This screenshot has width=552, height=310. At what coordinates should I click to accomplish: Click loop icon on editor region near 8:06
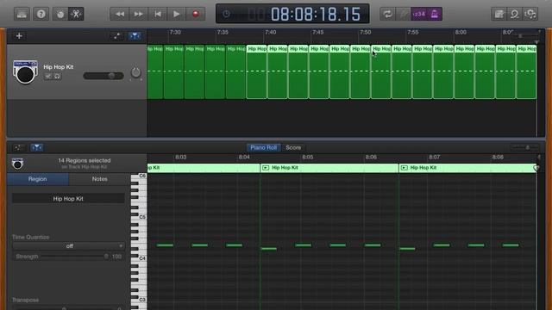coord(405,168)
